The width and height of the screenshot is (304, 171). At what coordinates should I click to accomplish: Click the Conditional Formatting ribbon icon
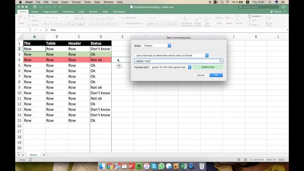pyautogui.click(x=186, y=21)
